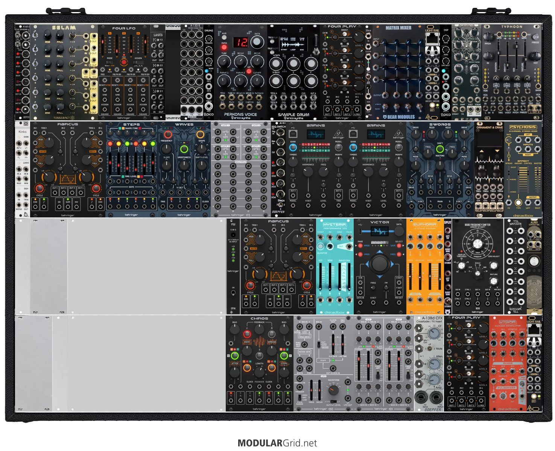Click the TUNE knob on Perkons Voice

click(x=224, y=61)
